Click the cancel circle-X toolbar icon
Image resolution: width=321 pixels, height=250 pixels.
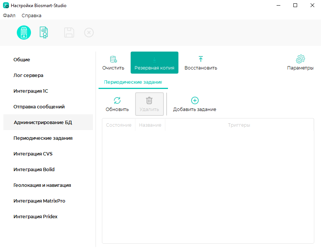point(89,33)
